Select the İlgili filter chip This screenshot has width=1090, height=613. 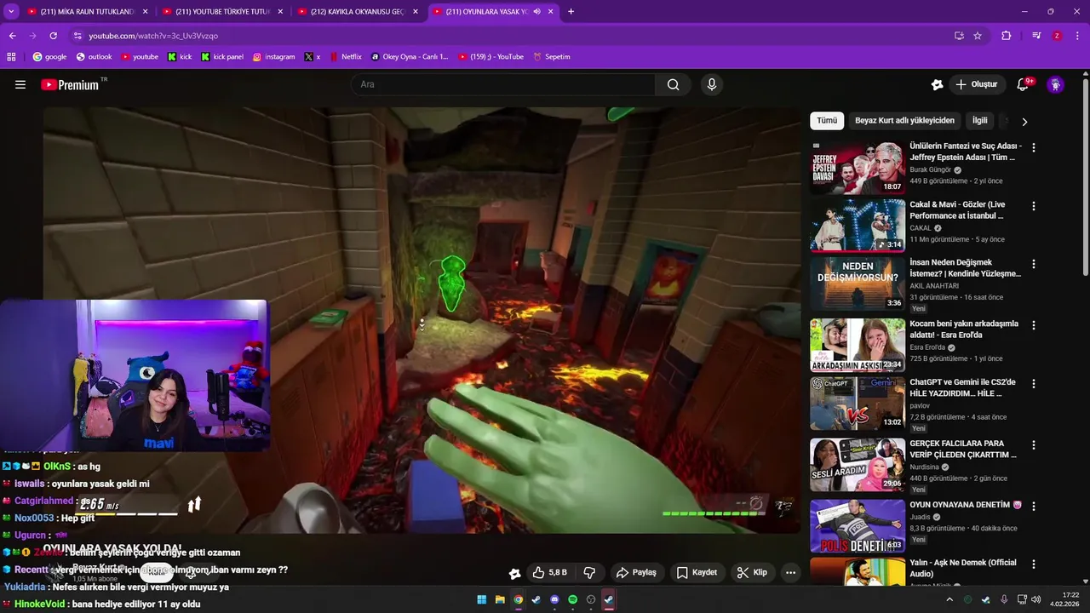pyautogui.click(x=979, y=121)
